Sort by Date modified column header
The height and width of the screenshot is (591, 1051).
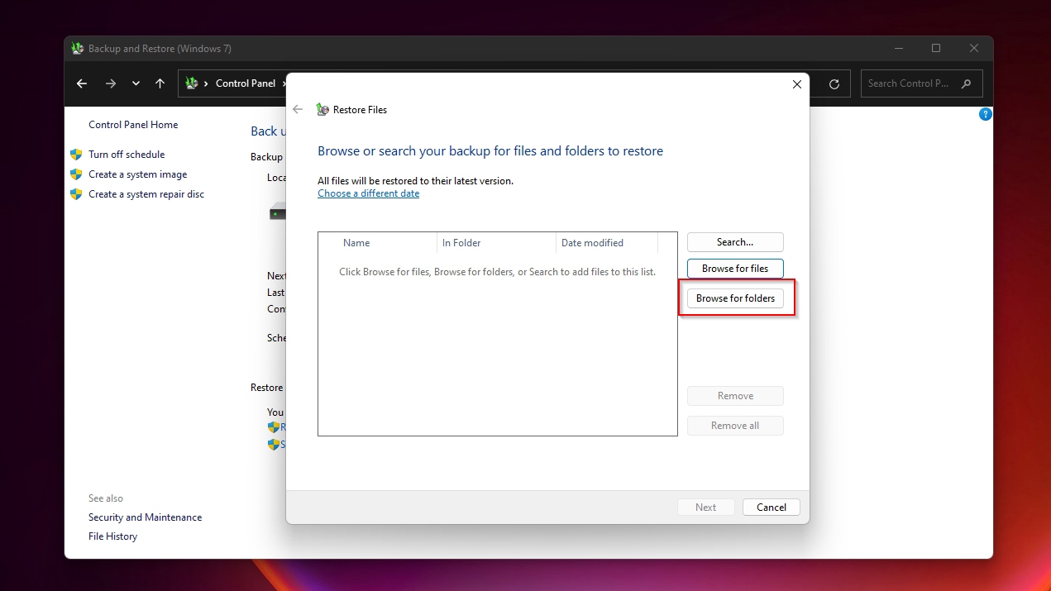[x=592, y=243]
